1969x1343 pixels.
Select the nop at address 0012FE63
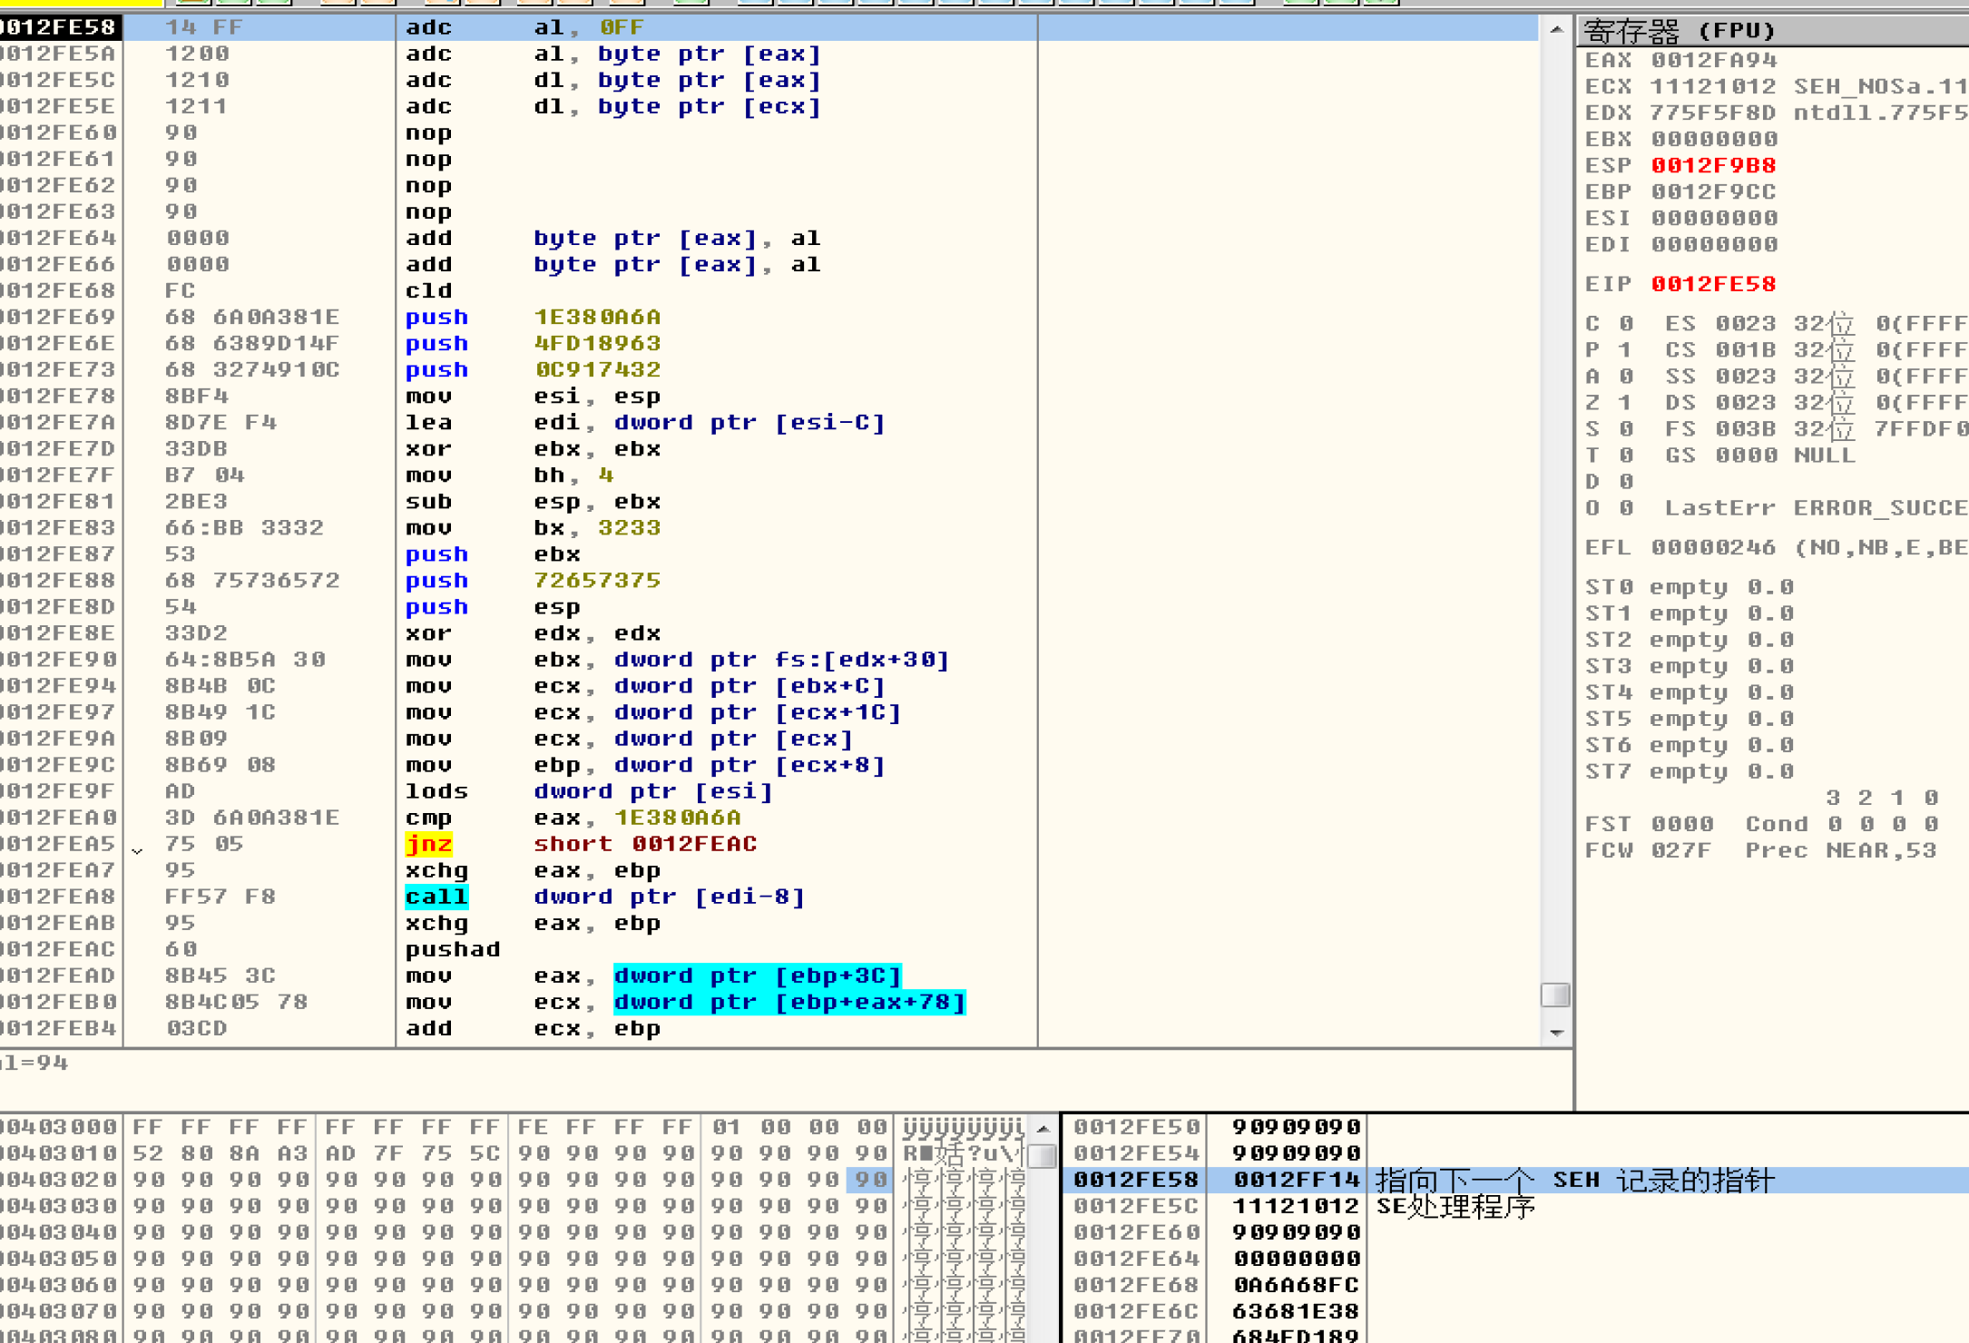(x=428, y=211)
